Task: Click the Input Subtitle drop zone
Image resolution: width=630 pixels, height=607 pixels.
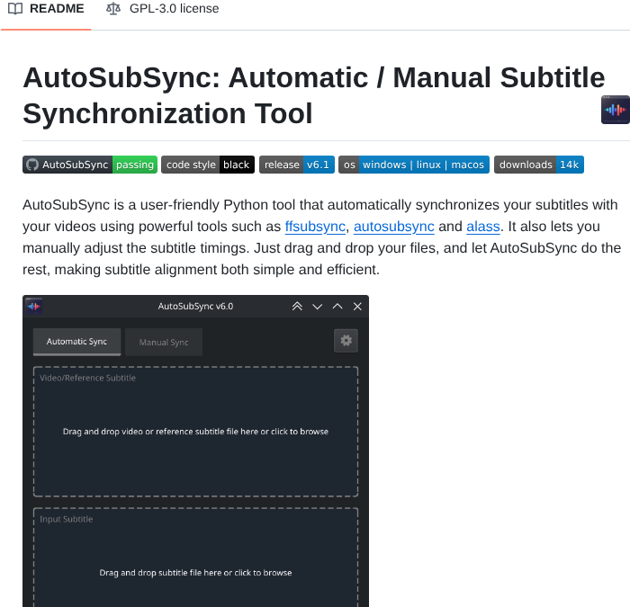Action: click(x=195, y=558)
